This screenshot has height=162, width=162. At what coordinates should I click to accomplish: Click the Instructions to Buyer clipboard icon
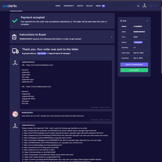point(14,37)
